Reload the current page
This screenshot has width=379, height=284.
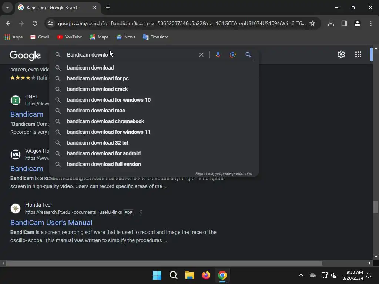(x=35, y=23)
